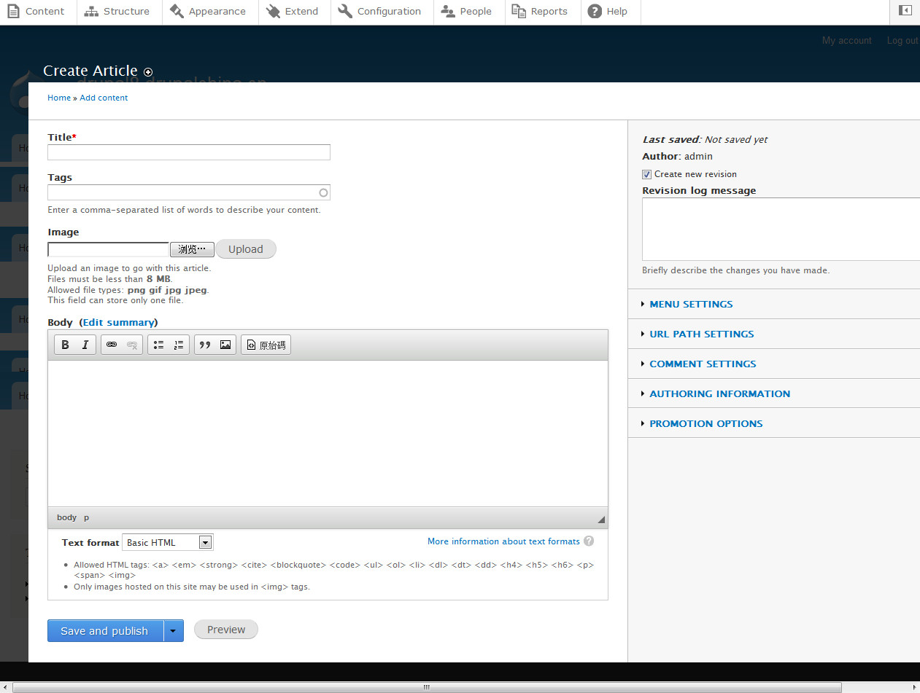Expand the MENU SETTINGS section

tap(690, 304)
